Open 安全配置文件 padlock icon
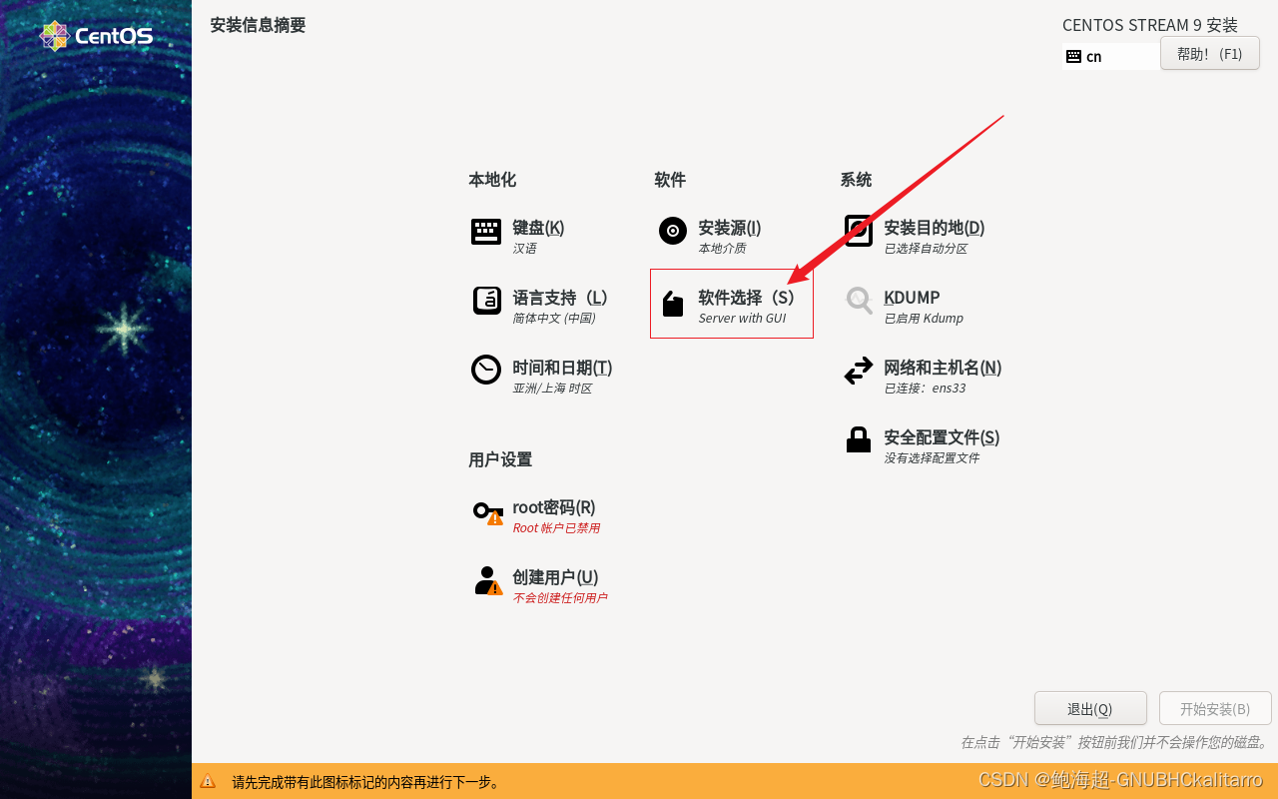 pyautogui.click(x=859, y=440)
